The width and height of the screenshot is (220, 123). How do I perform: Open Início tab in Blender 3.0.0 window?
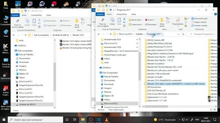click(24, 15)
